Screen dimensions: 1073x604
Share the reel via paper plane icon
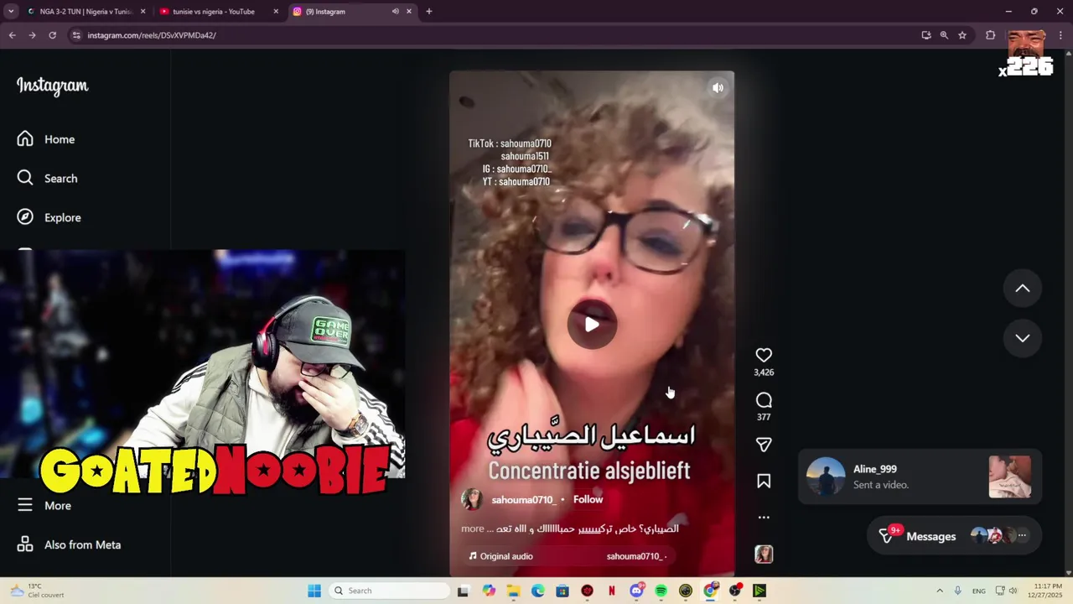coord(764,445)
